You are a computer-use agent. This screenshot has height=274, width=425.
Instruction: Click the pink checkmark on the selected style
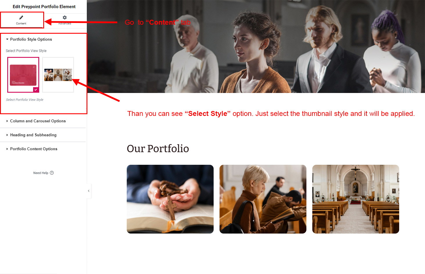coord(36,90)
